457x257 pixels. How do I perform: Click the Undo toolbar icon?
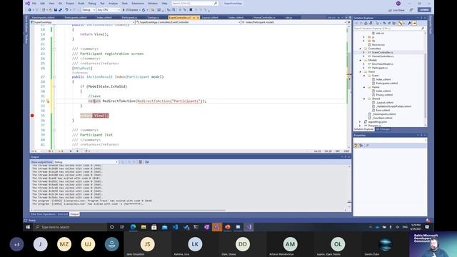[x=67, y=10]
